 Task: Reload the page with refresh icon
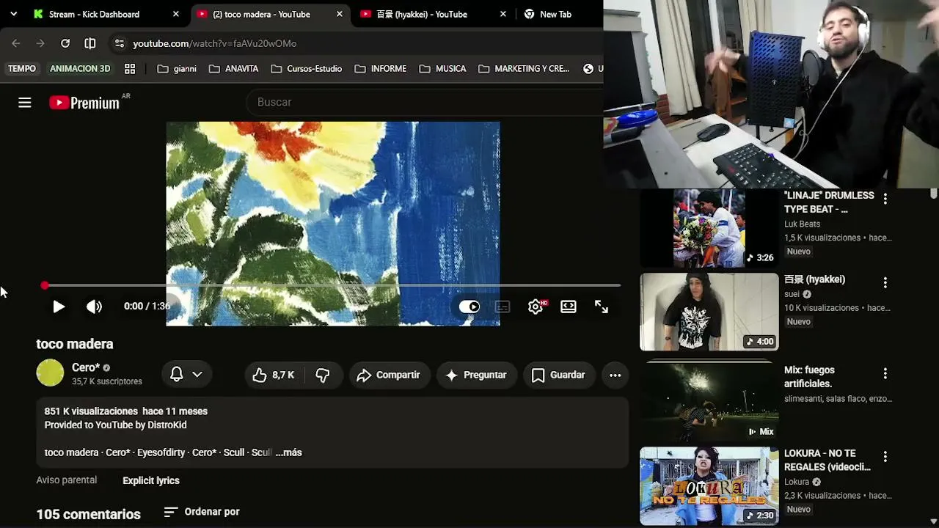tap(65, 43)
